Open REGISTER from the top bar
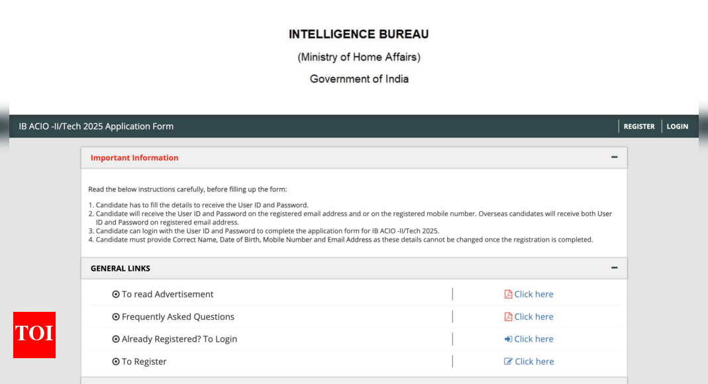This screenshot has width=708, height=384. (x=638, y=126)
